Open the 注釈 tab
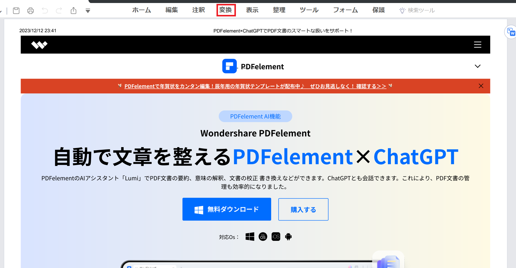The height and width of the screenshot is (268, 516). click(199, 10)
